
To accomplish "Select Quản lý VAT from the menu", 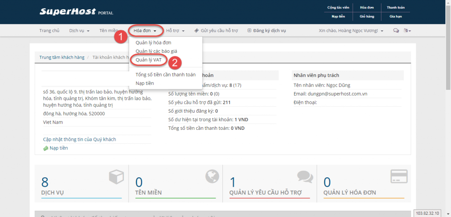I will coord(149,60).
